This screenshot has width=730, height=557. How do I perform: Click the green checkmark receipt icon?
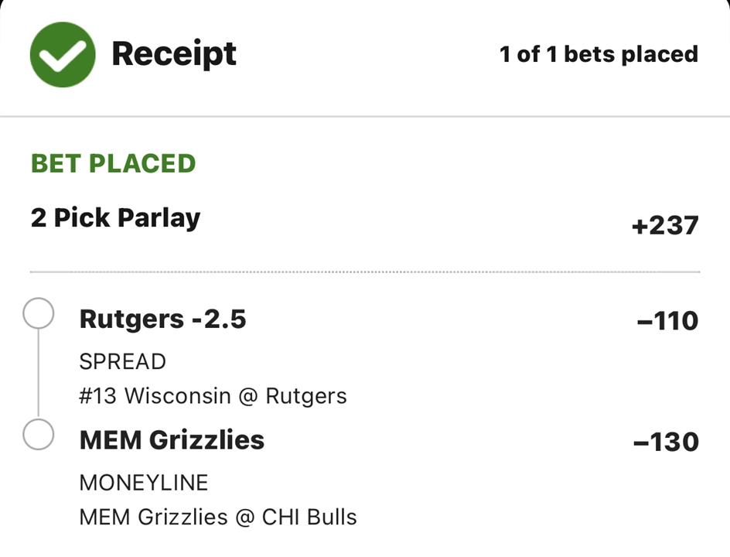click(x=63, y=54)
